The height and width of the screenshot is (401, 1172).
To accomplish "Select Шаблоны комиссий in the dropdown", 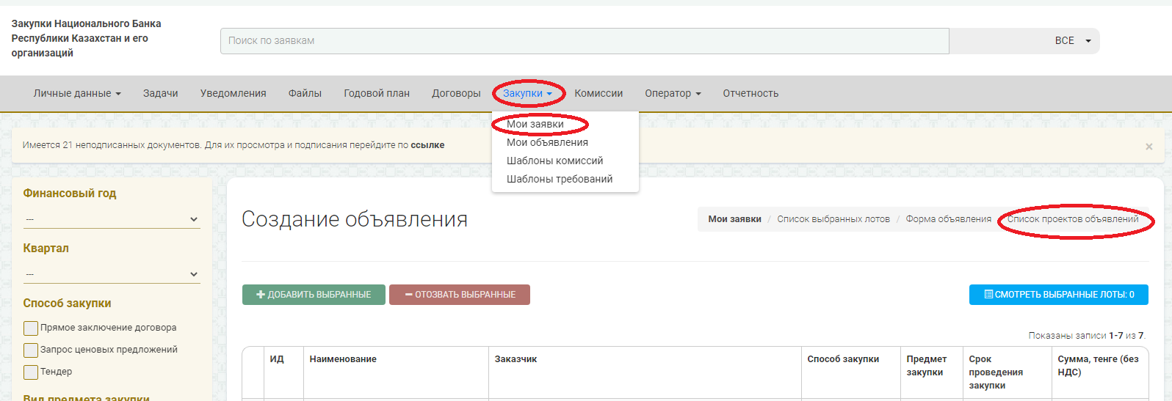I will [554, 161].
